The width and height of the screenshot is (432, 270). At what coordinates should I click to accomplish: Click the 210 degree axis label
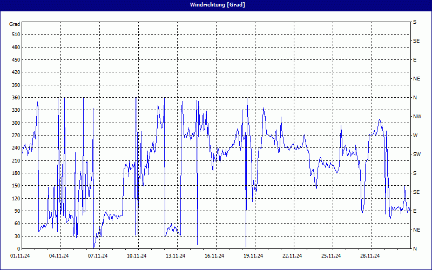click(16, 160)
